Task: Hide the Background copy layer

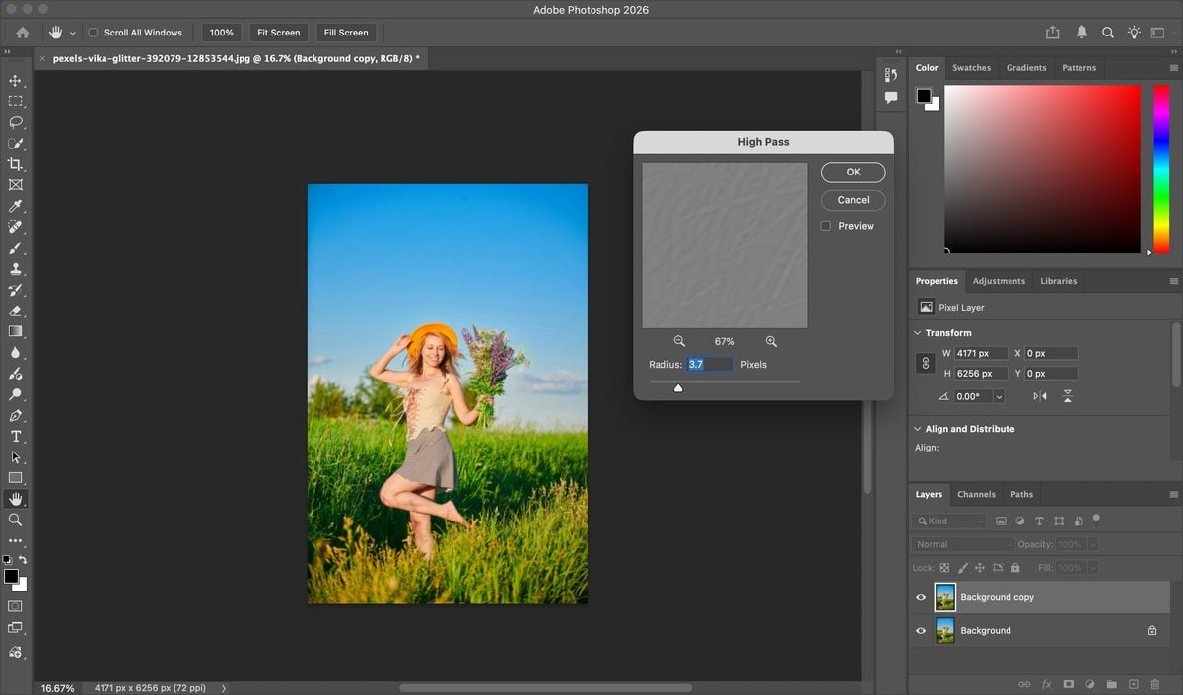Action: pos(921,597)
